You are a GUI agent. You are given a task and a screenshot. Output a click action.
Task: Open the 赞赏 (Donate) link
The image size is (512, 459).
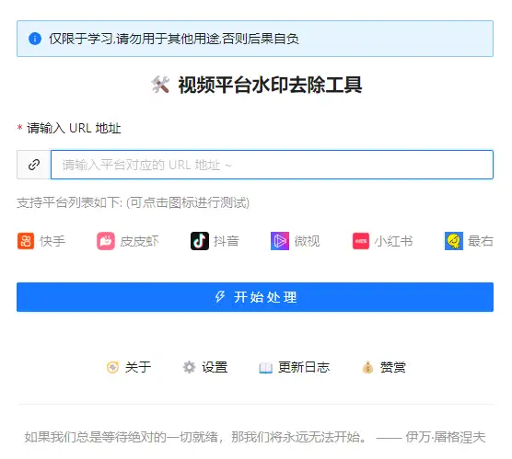[x=384, y=367]
